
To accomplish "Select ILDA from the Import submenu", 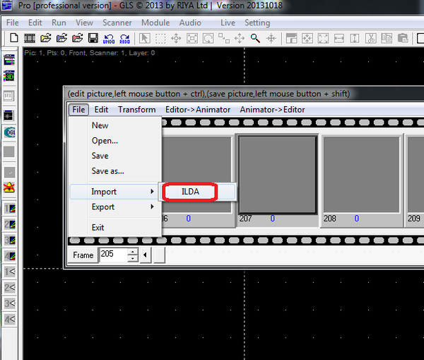I will pos(197,192).
